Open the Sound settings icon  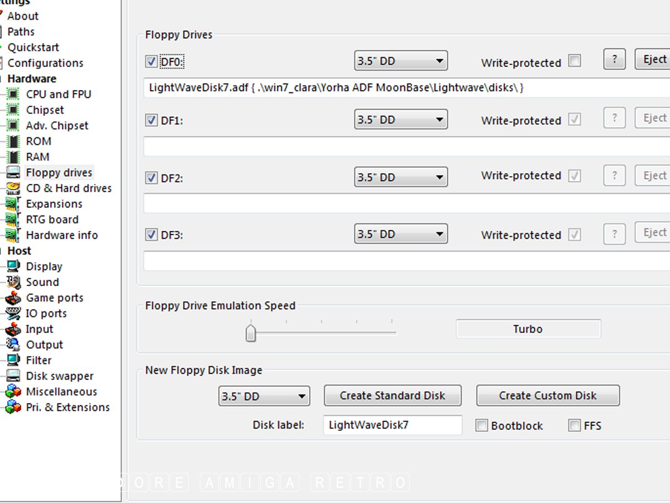point(13,282)
